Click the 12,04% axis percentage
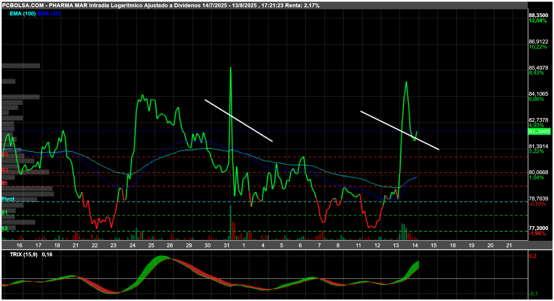This screenshot has height=301, width=554. pyautogui.click(x=538, y=21)
